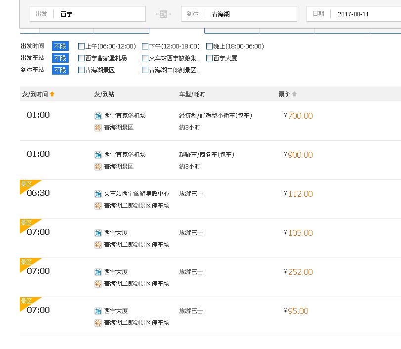Check 下午(12:00-18:00) time filter
Screen dimensions: 401x349
[145, 46]
